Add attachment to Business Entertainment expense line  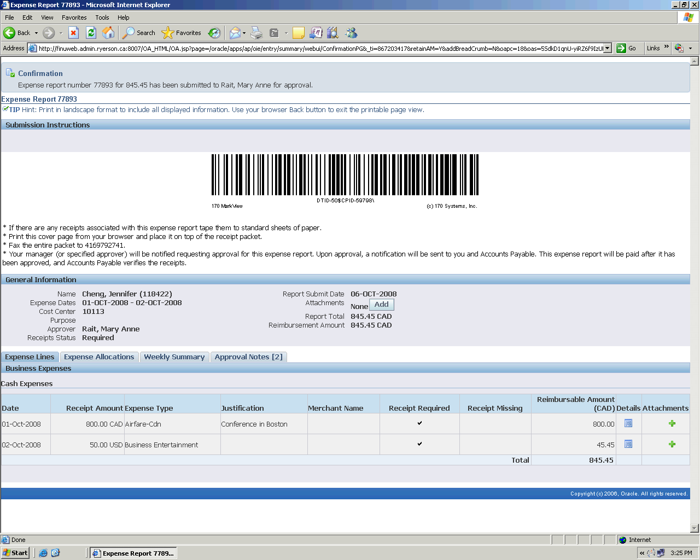point(672,444)
